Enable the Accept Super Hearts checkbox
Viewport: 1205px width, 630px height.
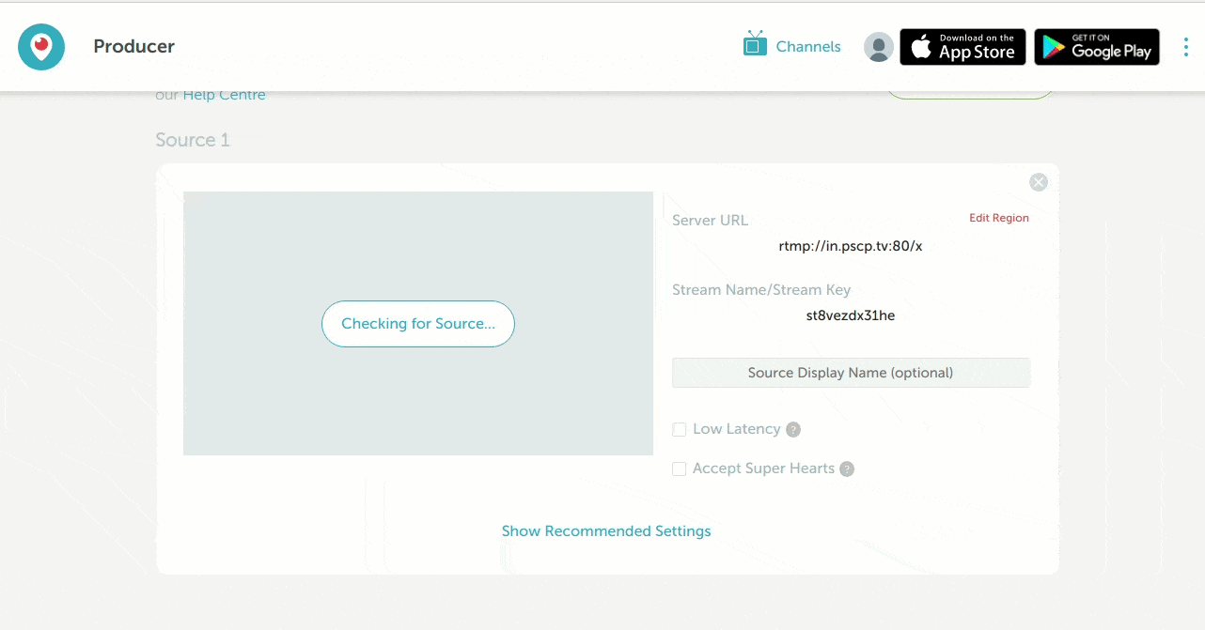pyautogui.click(x=679, y=469)
